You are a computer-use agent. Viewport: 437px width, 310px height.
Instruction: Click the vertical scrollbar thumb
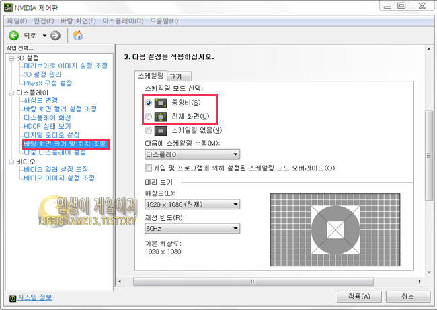(x=429, y=155)
